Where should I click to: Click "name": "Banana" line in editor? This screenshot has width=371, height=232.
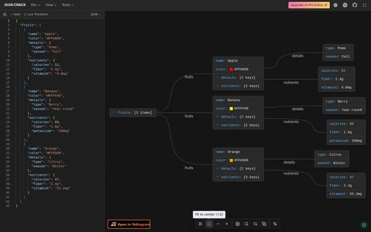[43, 92]
